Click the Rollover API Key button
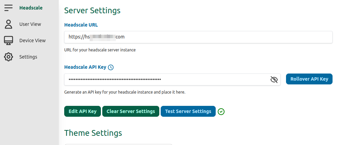This screenshot has width=339, height=145. (x=309, y=79)
